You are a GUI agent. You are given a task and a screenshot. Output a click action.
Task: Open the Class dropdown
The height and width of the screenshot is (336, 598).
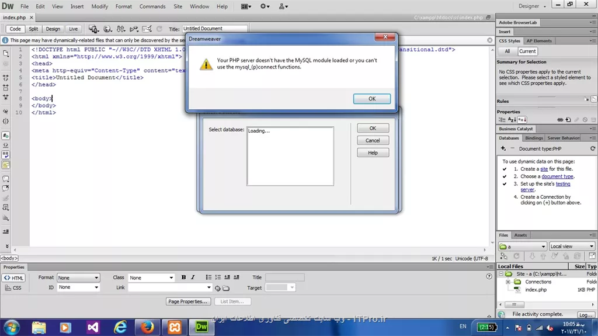151,278
